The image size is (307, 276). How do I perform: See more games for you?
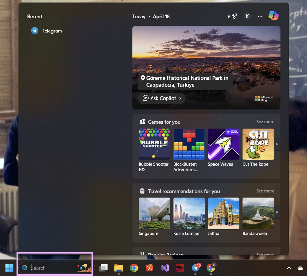pyautogui.click(x=265, y=122)
